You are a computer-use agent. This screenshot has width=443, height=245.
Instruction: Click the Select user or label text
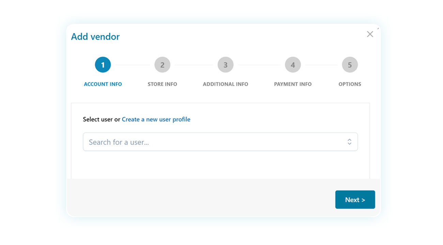(x=101, y=119)
